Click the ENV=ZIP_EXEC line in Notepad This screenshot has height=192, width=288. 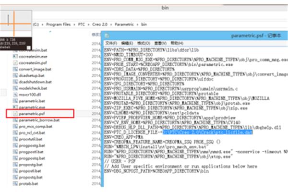(176, 108)
